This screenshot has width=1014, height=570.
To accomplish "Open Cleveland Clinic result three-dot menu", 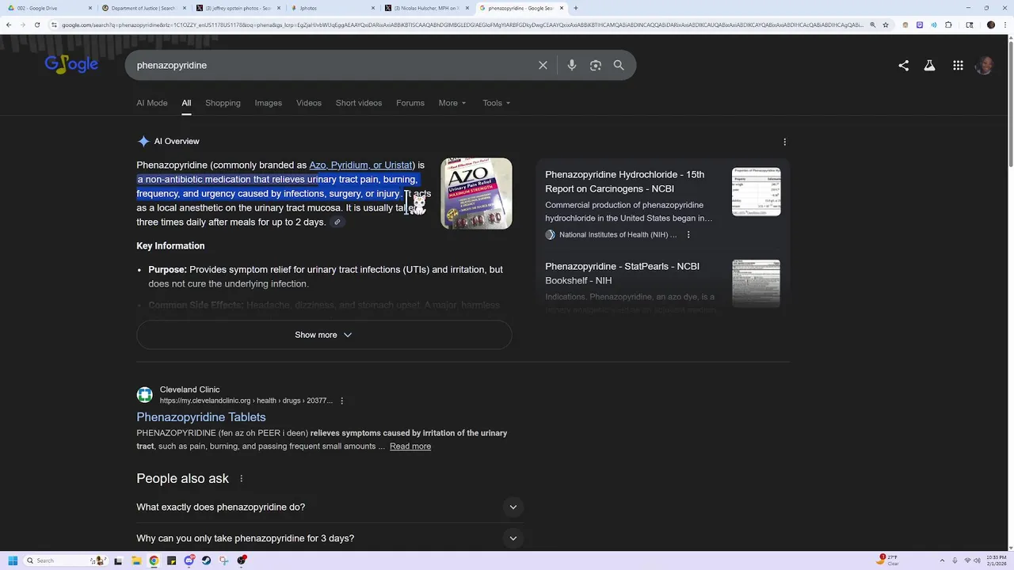I will point(342,401).
